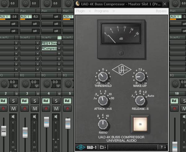Toggle Rd read automation on channel 2
Screen dimensions: 186x152
[3, 101]
